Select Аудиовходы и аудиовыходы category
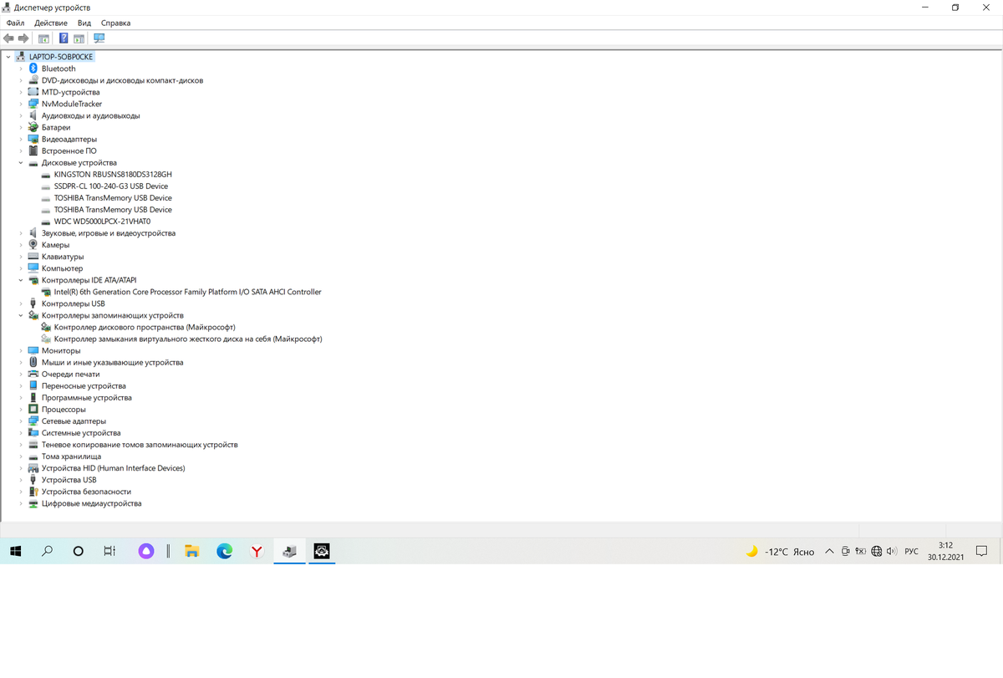Screen dimensions: 1003x678 click(91, 115)
